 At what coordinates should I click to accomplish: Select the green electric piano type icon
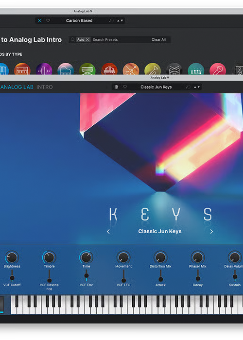pyautogui.click(x=87, y=69)
